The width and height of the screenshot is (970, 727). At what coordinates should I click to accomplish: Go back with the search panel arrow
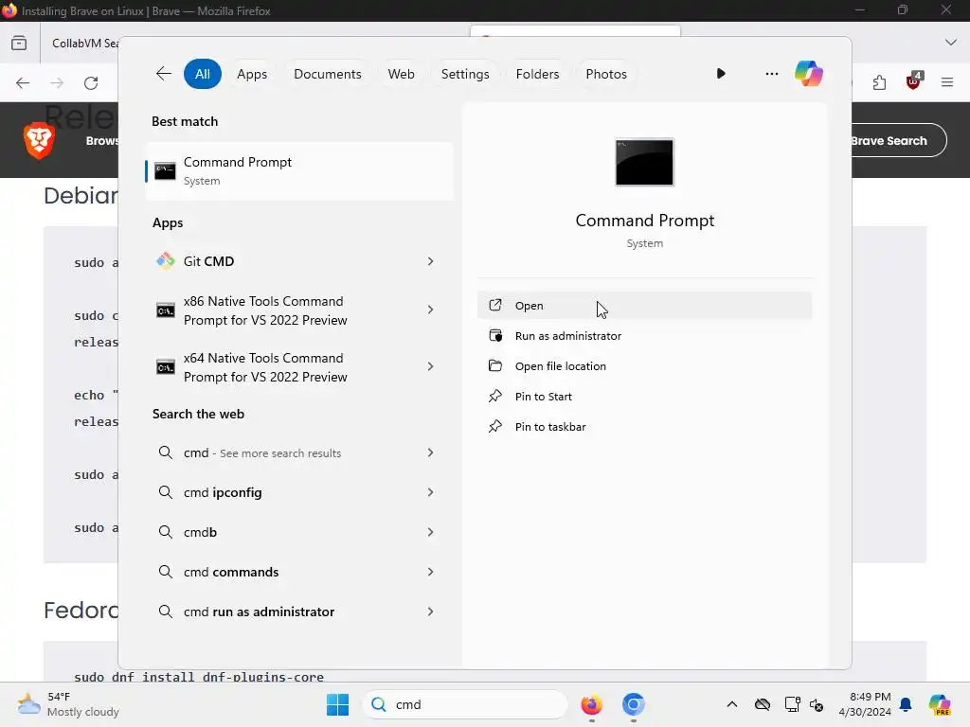tap(163, 74)
